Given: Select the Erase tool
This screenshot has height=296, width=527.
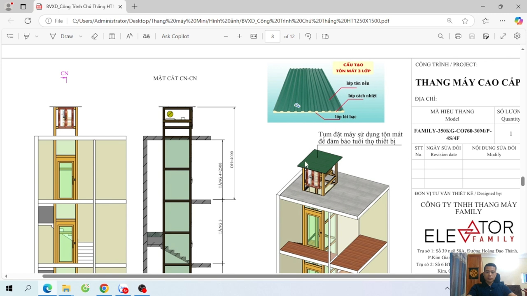Looking at the screenshot, I should pos(95,36).
